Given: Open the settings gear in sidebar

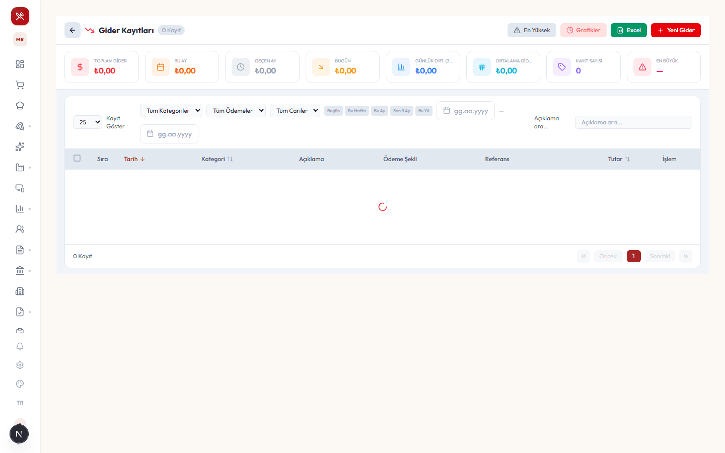Looking at the screenshot, I should point(20,365).
